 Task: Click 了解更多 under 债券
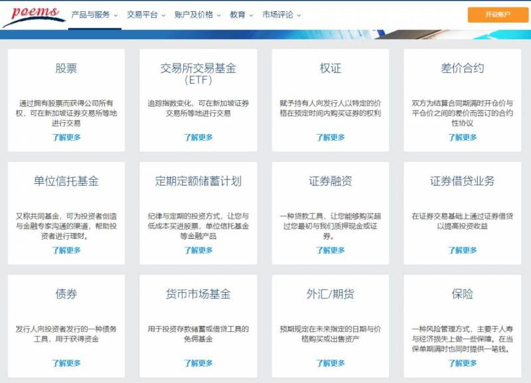(x=66, y=363)
